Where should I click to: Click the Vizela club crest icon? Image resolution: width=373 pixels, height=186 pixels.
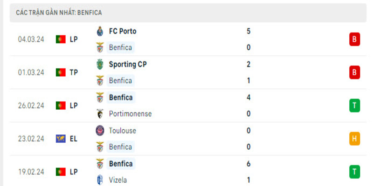pyautogui.click(x=99, y=180)
